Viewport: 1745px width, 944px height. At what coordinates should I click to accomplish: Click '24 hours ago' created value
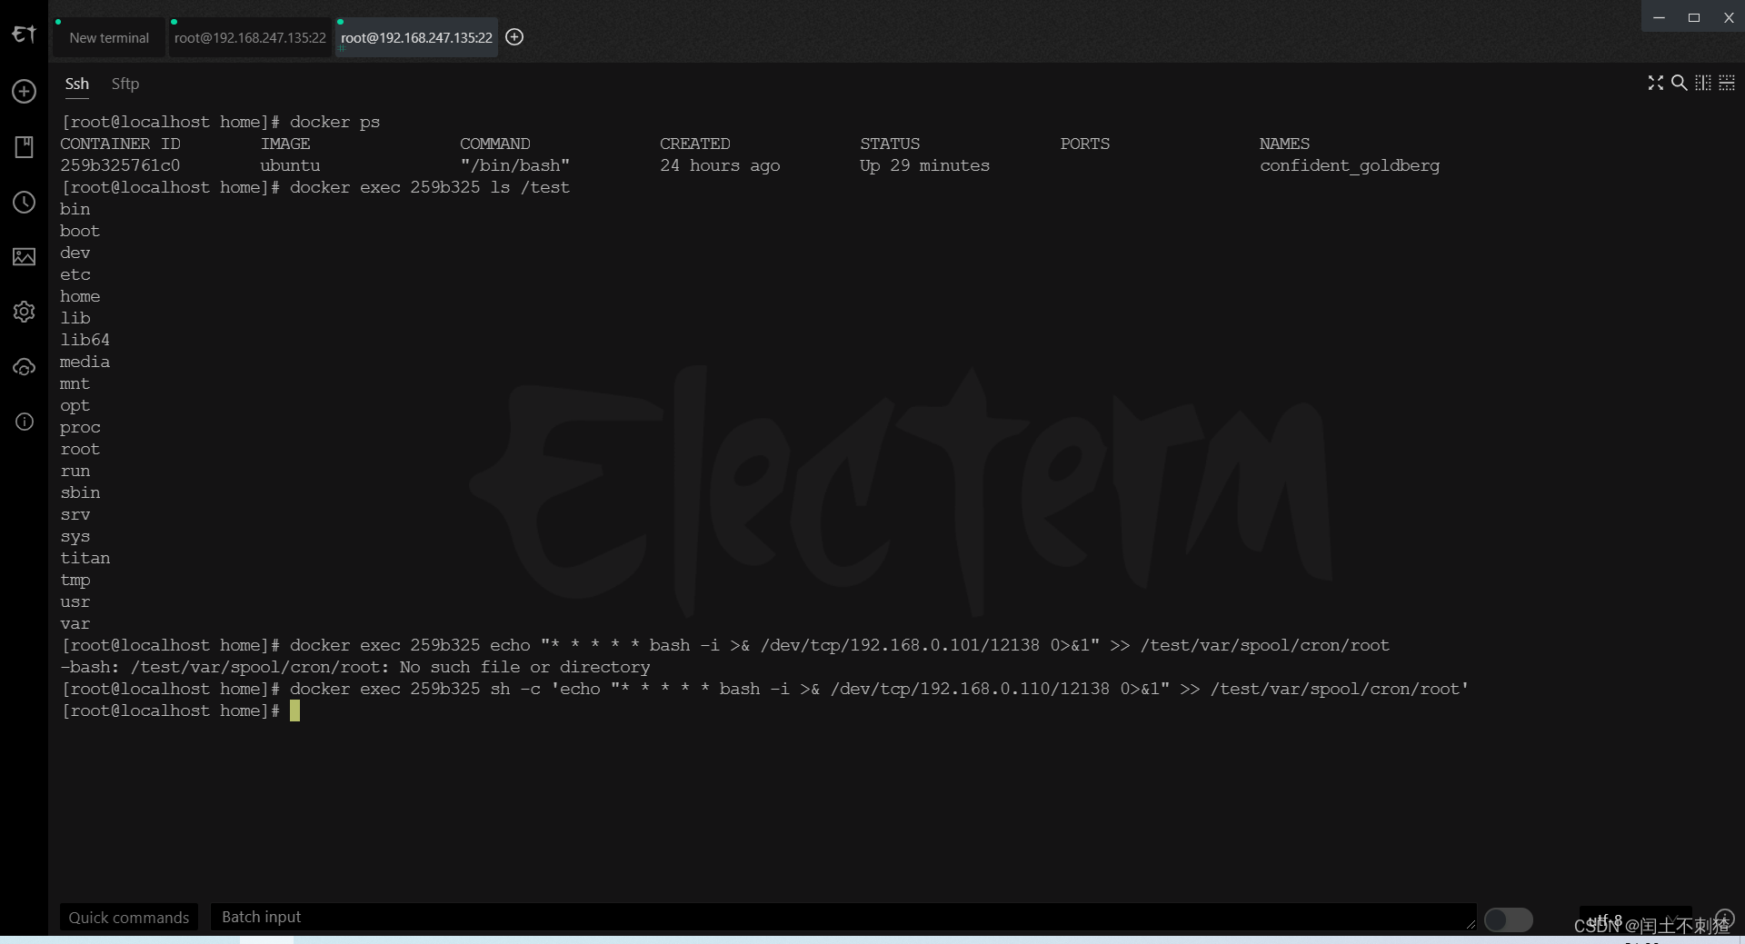[720, 165]
